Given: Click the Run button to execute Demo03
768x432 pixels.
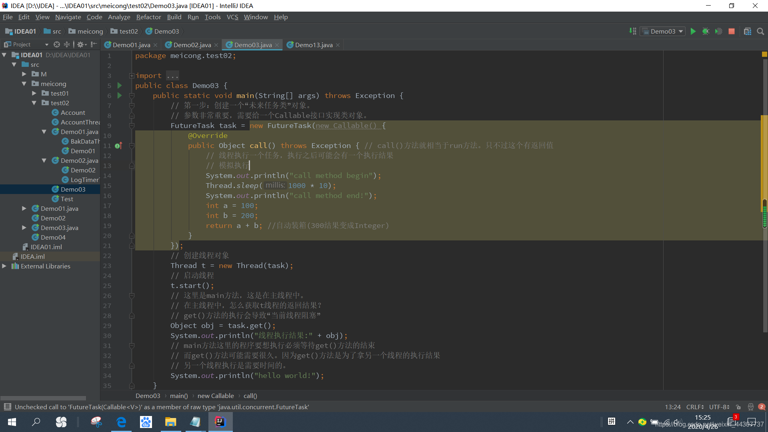Looking at the screenshot, I should click(694, 32).
